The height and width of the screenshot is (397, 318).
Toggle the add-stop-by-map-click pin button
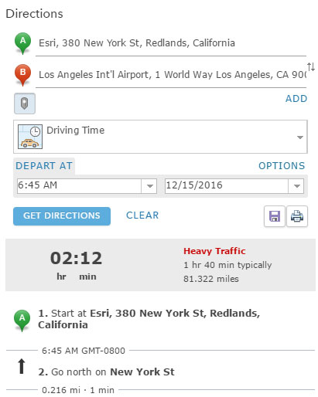coord(25,103)
